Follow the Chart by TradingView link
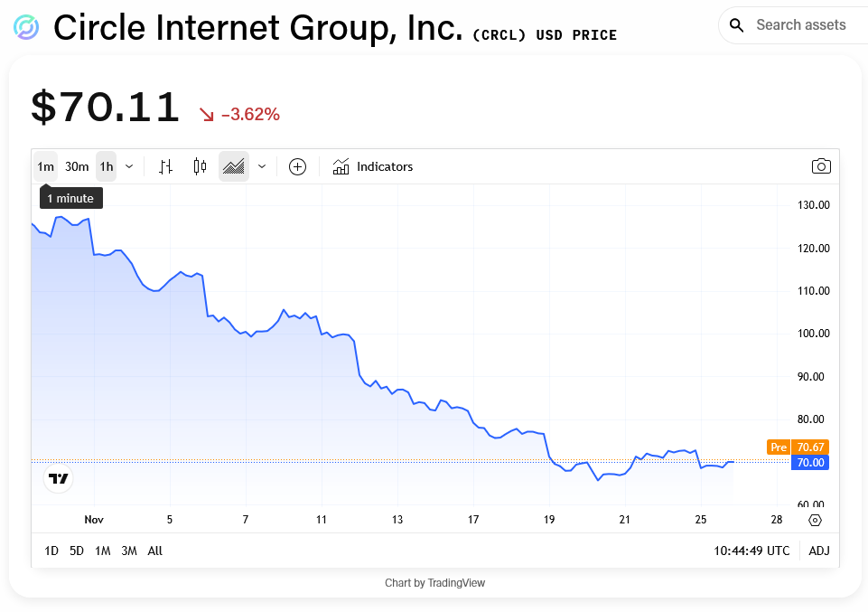Viewport: 868px width, 612px height. tap(434, 583)
